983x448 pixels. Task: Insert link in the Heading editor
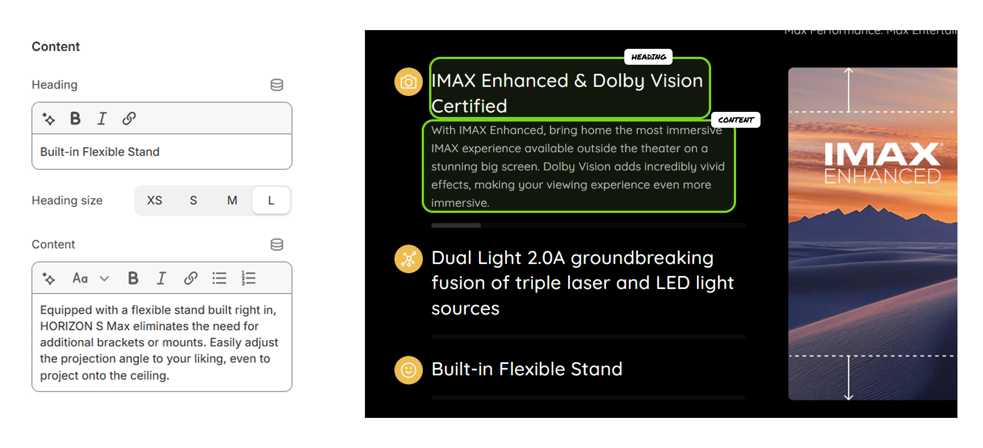(x=129, y=119)
